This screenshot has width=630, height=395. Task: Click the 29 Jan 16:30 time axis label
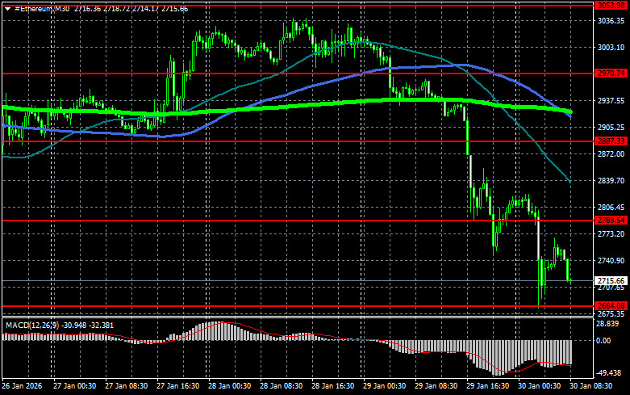point(488,387)
